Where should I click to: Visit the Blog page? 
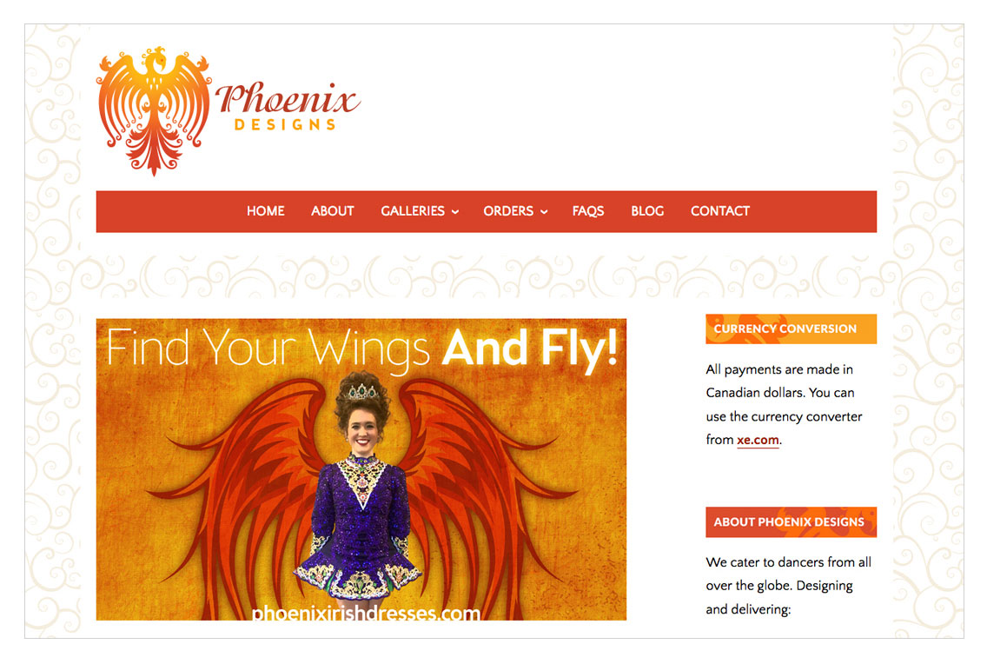(647, 211)
